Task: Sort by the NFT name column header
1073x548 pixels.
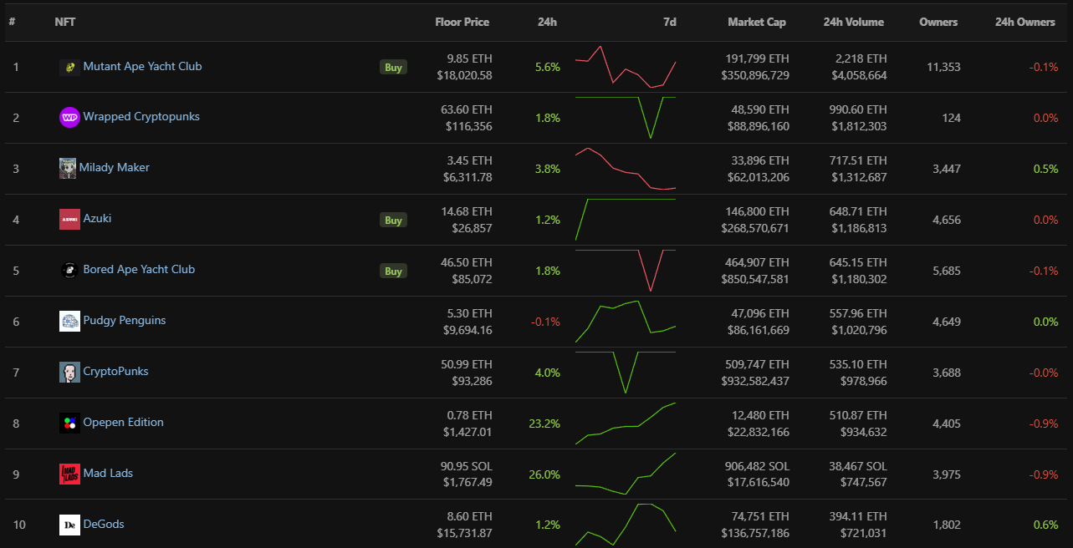Action: coord(65,22)
